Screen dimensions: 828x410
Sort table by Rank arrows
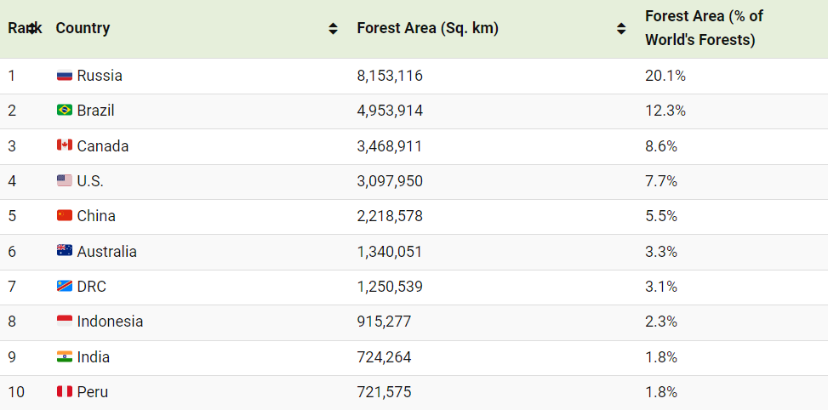32,28
